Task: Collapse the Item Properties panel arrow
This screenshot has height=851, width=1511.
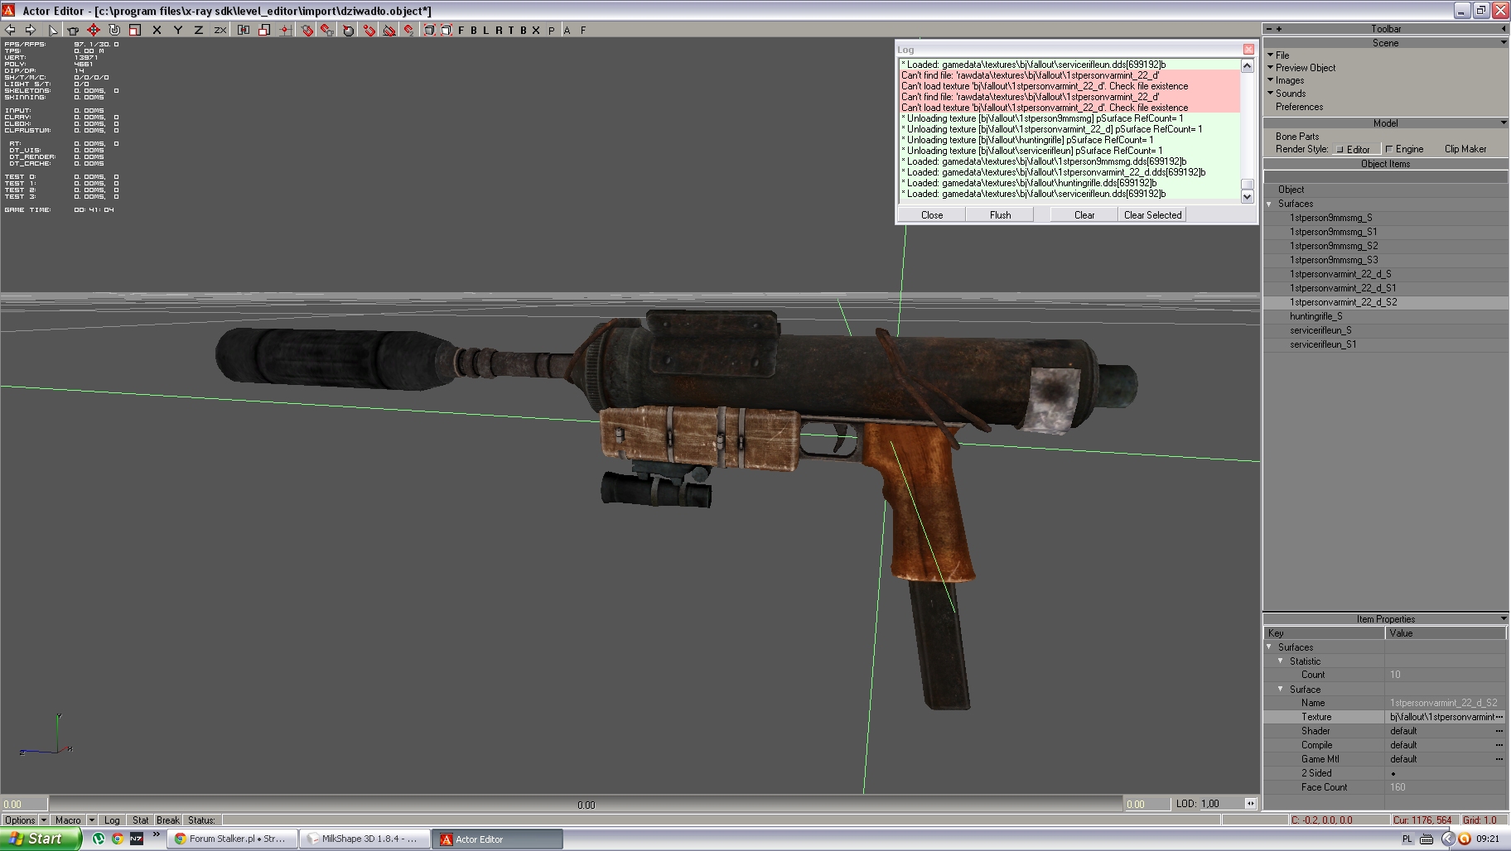Action: tap(1504, 619)
